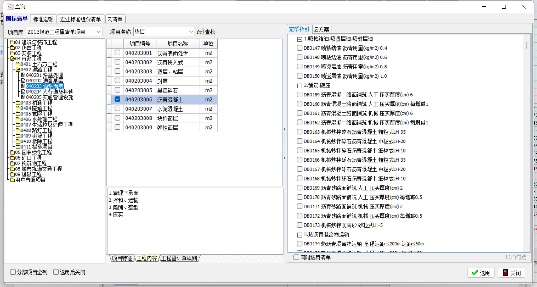This screenshot has width=537, height=287.
Task: Click the red door icon on 关闭 button
Action: click(x=505, y=273)
